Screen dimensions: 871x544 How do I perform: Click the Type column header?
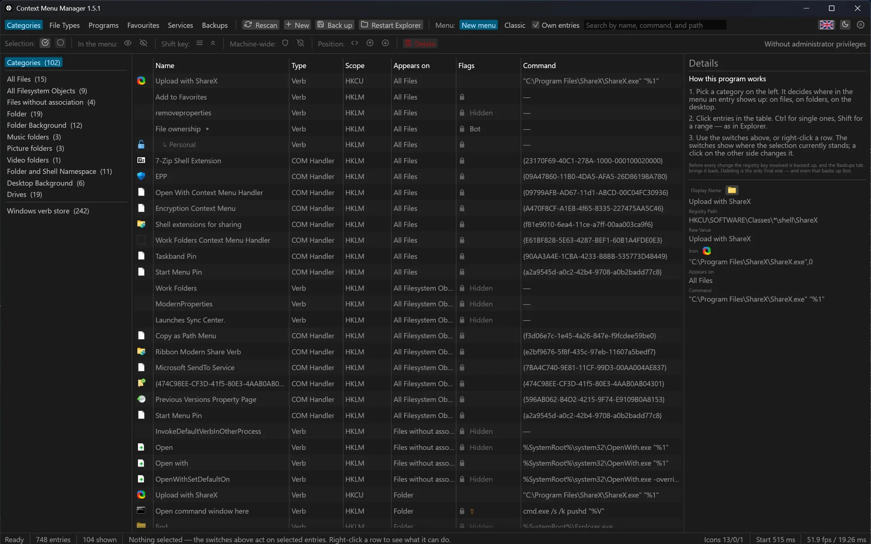(x=299, y=66)
